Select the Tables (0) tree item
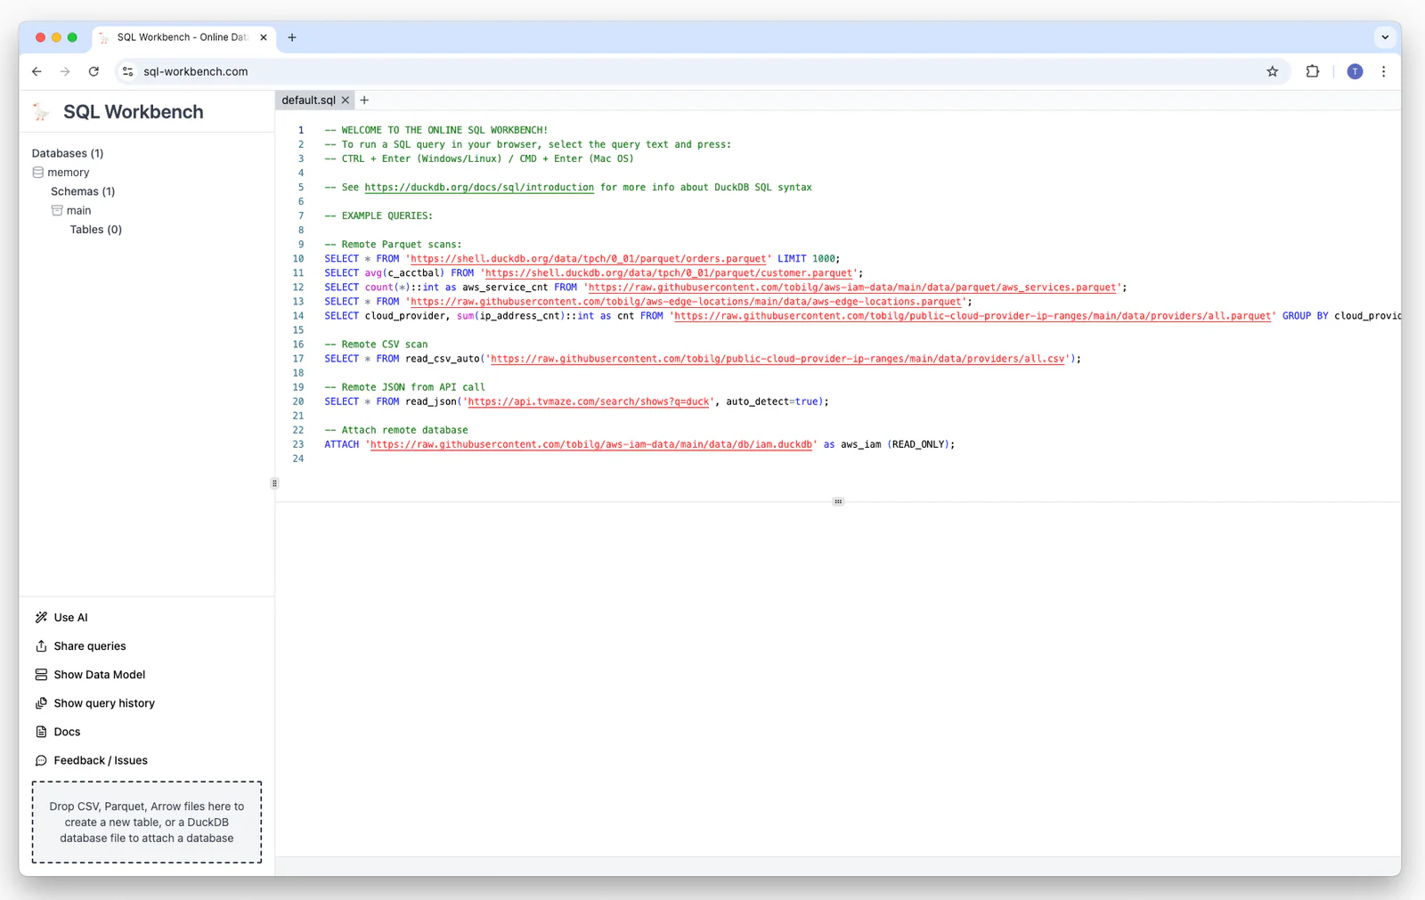The width and height of the screenshot is (1425, 900). (x=96, y=230)
